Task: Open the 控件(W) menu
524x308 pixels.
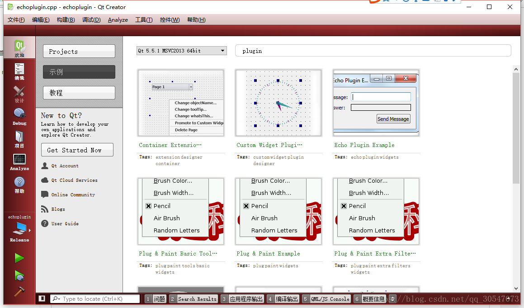Action: (170, 20)
